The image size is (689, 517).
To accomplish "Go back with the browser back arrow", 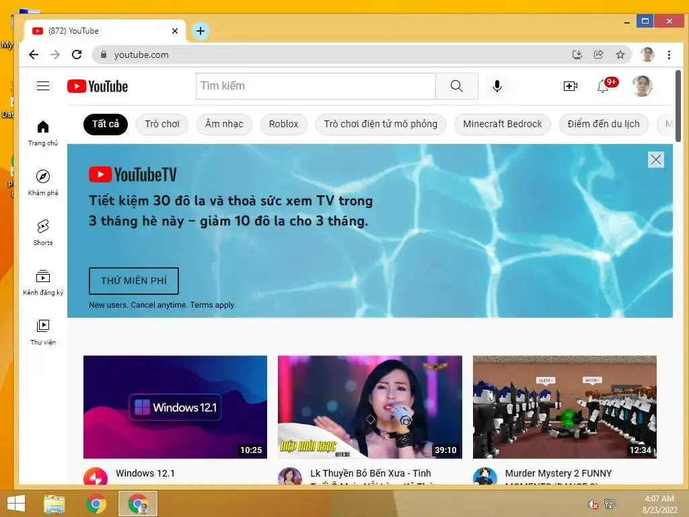I will pos(34,55).
